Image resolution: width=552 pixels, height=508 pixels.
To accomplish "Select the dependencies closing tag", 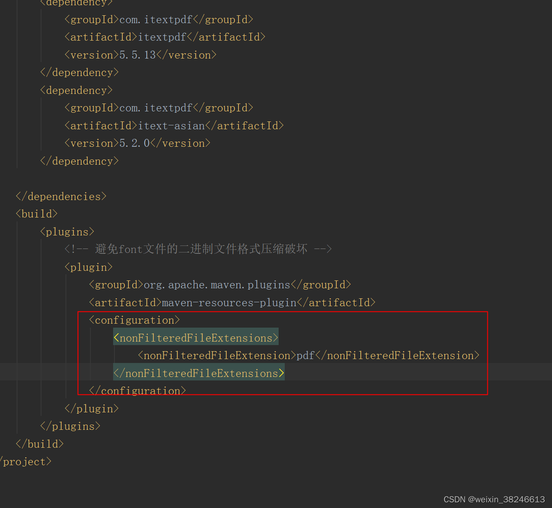I will (61, 196).
